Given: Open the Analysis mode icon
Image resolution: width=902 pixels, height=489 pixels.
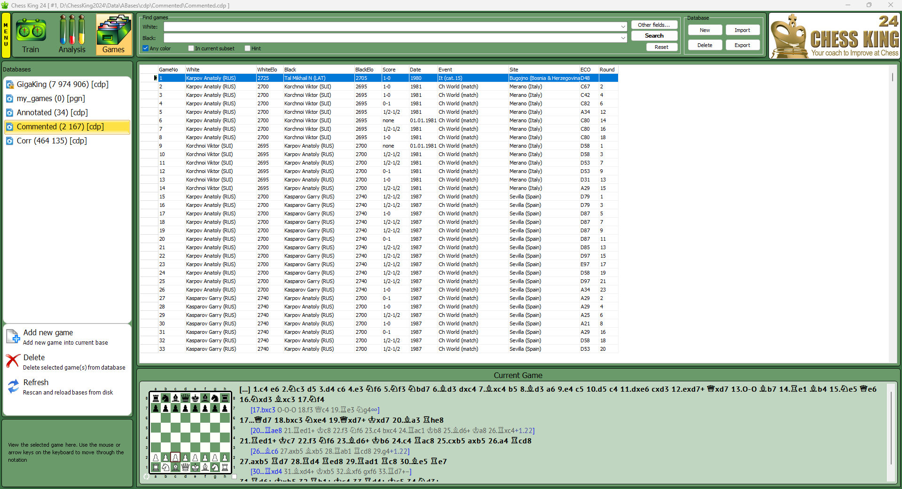Looking at the screenshot, I should click(72, 34).
